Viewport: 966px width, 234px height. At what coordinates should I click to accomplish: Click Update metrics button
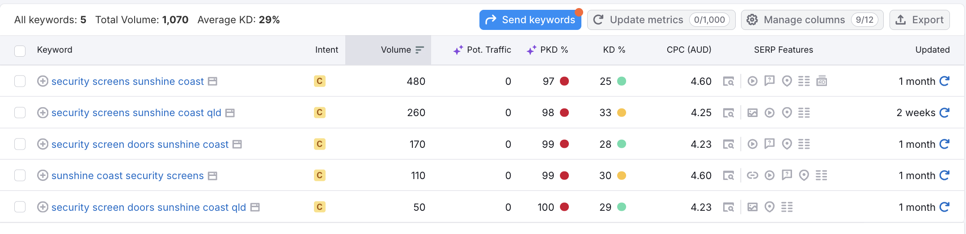pos(661,20)
